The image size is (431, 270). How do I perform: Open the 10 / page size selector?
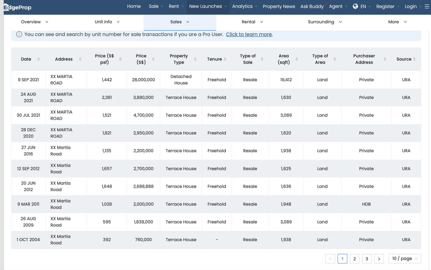point(405,259)
